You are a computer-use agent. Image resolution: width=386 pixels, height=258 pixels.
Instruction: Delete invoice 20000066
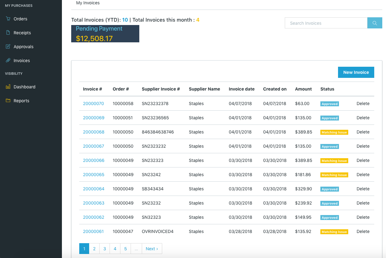click(x=363, y=160)
